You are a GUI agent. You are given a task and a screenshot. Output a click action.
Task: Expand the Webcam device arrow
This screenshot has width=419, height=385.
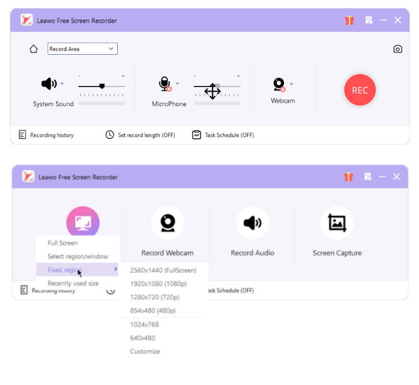pyautogui.click(x=291, y=84)
